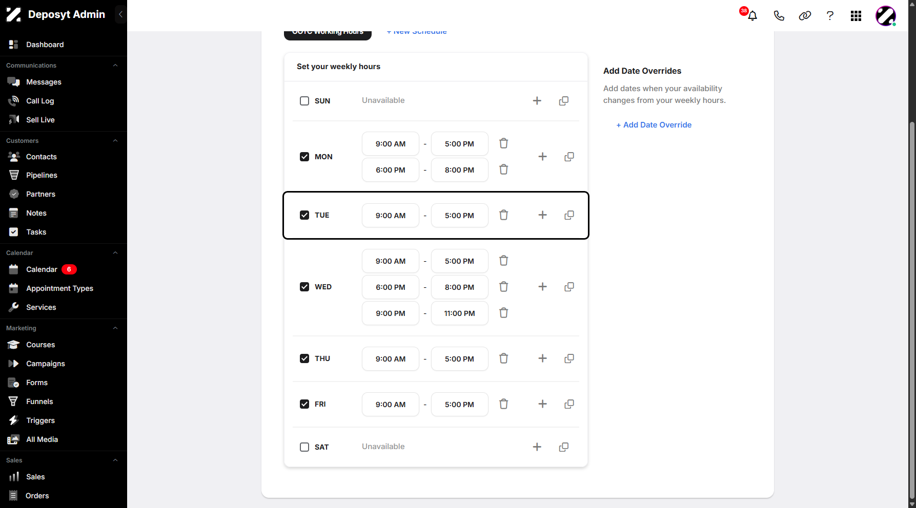Enable the SAT availability checkbox
This screenshot has width=916, height=508.
pyautogui.click(x=304, y=447)
